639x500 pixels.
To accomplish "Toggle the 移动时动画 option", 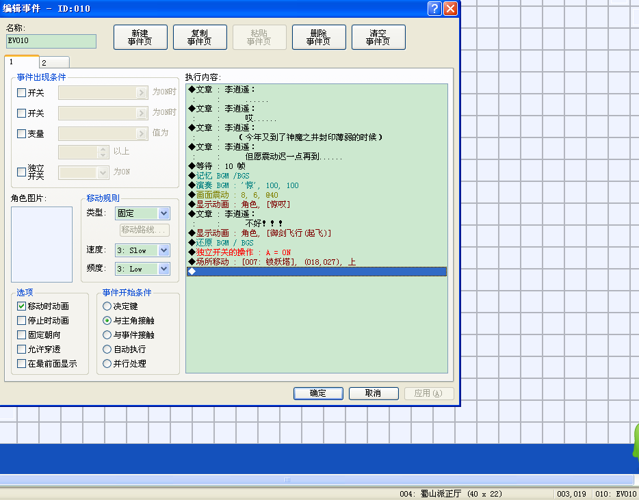I will 22,306.
